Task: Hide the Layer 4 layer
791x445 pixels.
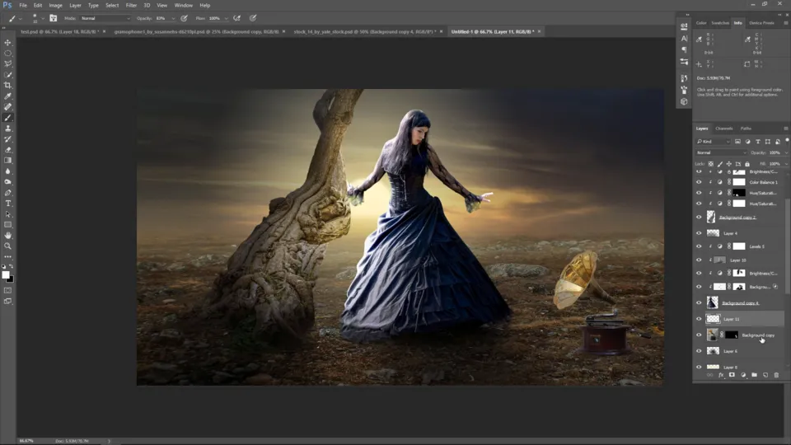Action: (699, 233)
